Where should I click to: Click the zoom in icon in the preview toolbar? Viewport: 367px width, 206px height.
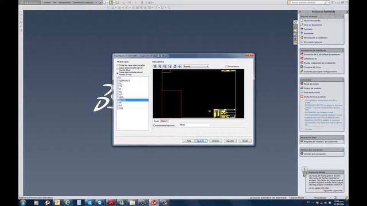pyautogui.click(x=165, y=66)
